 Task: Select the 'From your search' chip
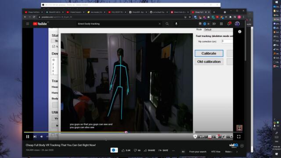point(198,152)
